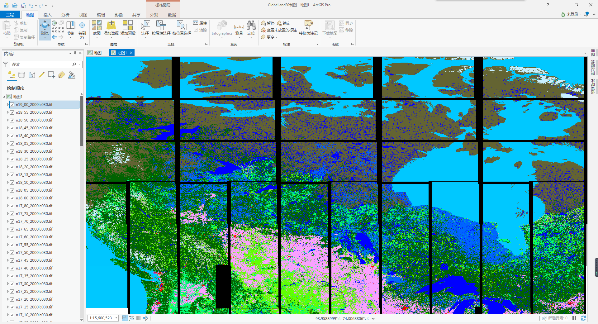Collapse the 地图1 map tree node
This screenshot has height=324, width=598.
point(4,97)
